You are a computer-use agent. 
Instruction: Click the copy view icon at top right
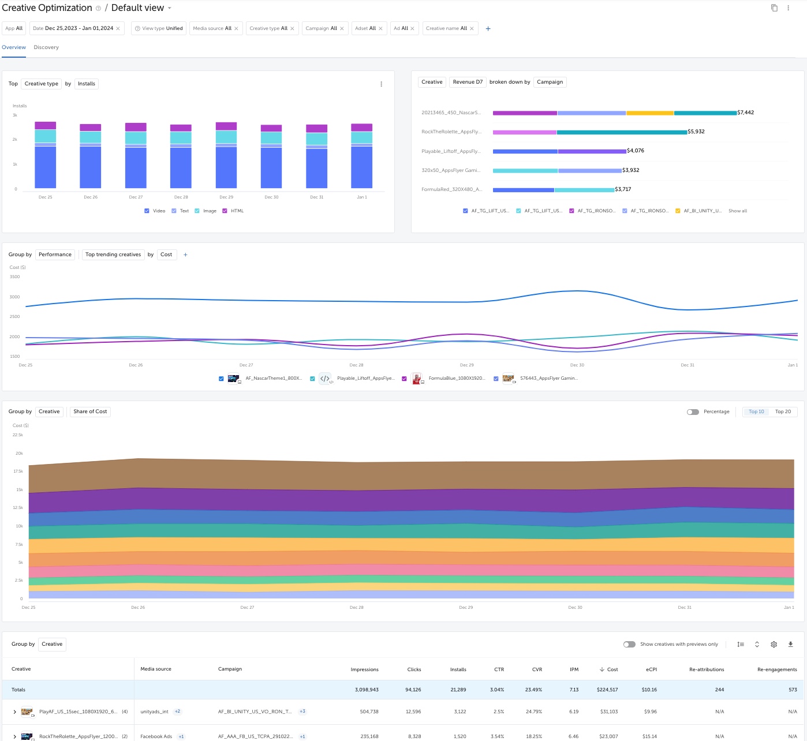point(774,8)
